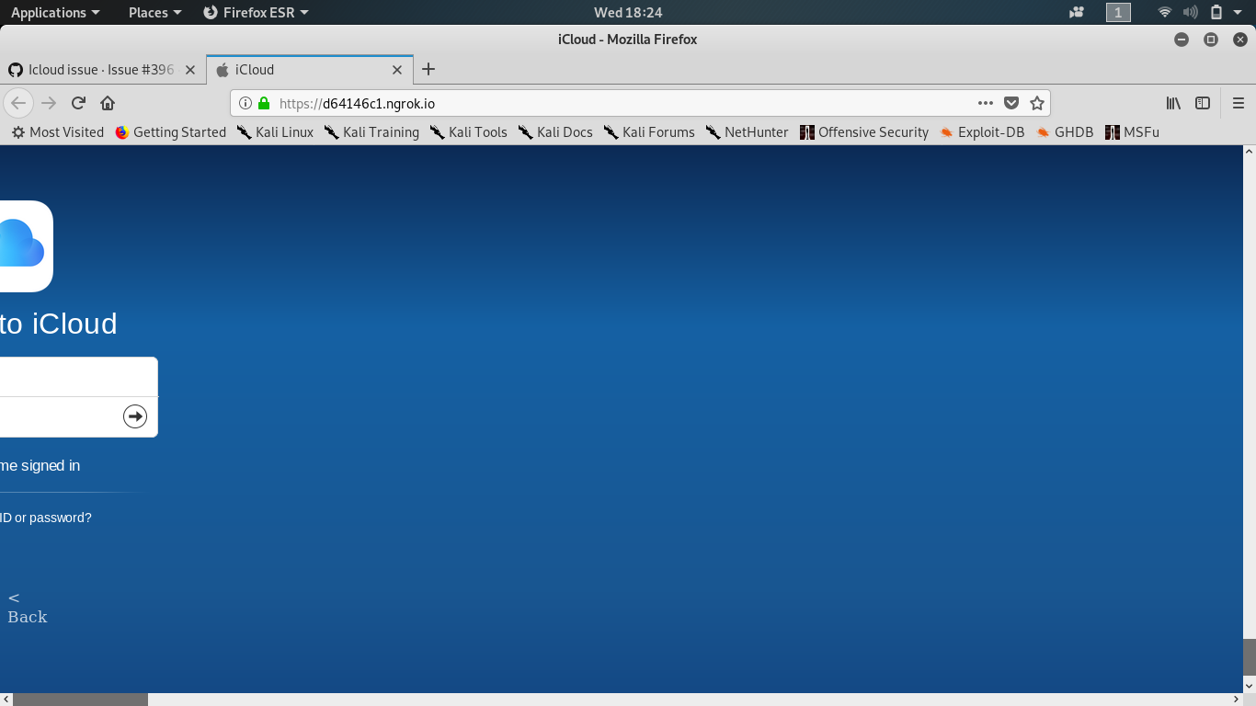Switch to the Icloud issue GitHub tab
Image resolution: width=1256 pixels, height=706 pixels.
(102, 70)
